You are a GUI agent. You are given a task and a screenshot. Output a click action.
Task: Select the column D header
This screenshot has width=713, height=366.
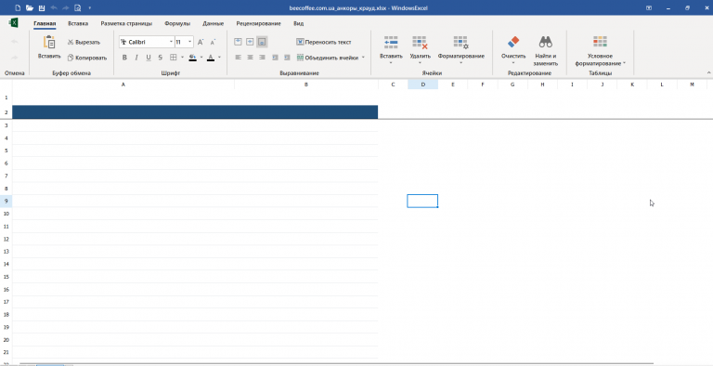tap(423, 85)
